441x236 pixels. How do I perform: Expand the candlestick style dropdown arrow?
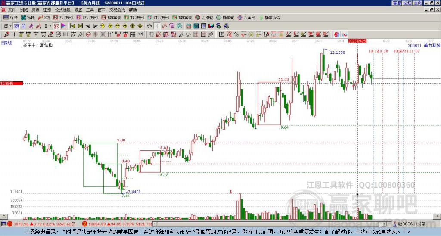50,26
